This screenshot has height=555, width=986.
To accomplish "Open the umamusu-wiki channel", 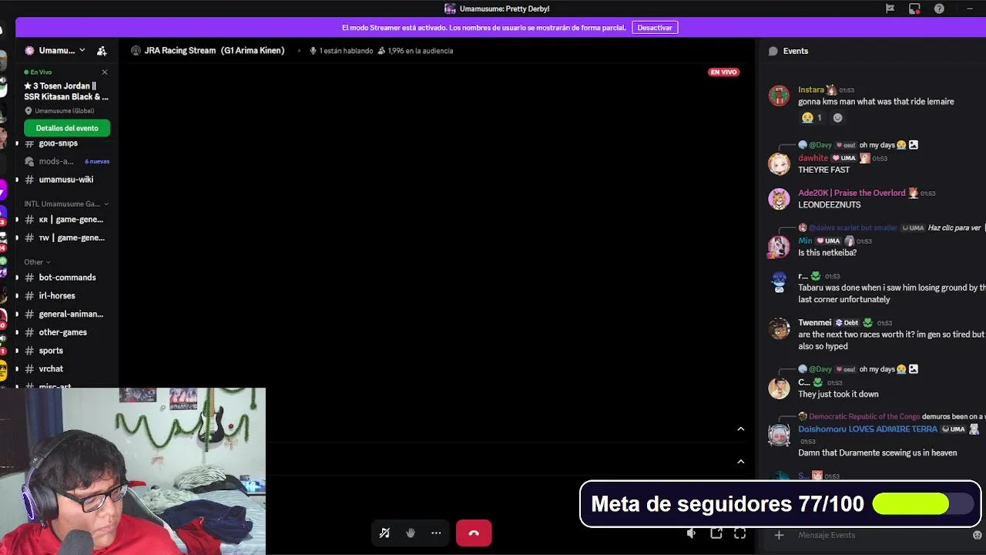I will (66, 180).
